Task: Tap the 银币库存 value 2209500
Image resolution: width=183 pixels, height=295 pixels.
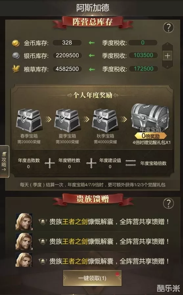Action: [67, 55]
